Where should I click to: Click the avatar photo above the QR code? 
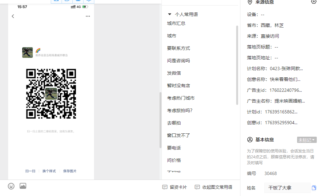pos(28,52)
